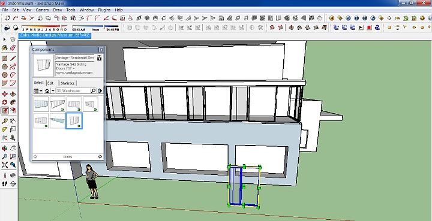Close the Components panel
Viewport: 432px width, 221px height.
(101, 50)
